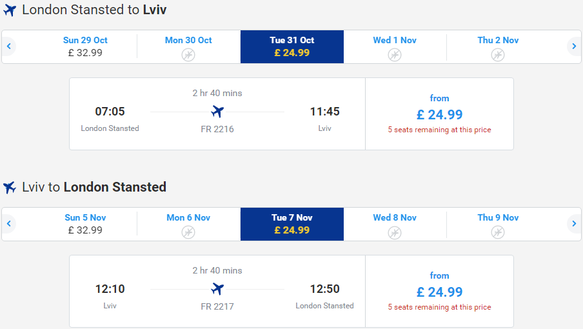Choose Wed 8 Nov return date
The height and width of the screenshot is (329, 583).
point(395,224)
